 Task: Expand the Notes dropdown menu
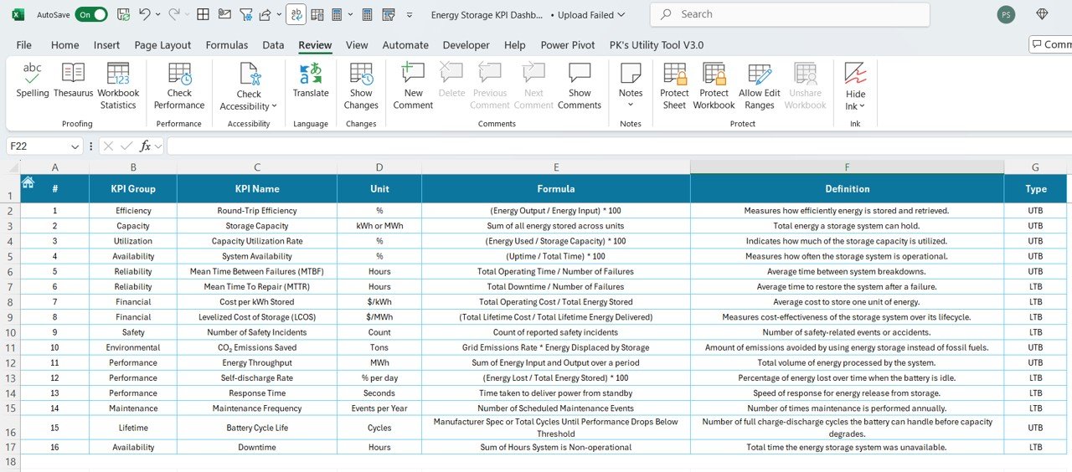(631, 105)
